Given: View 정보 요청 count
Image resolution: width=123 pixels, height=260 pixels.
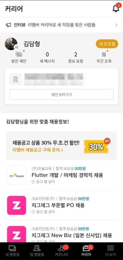Looking at the screenshot, I should click(76, 57).
